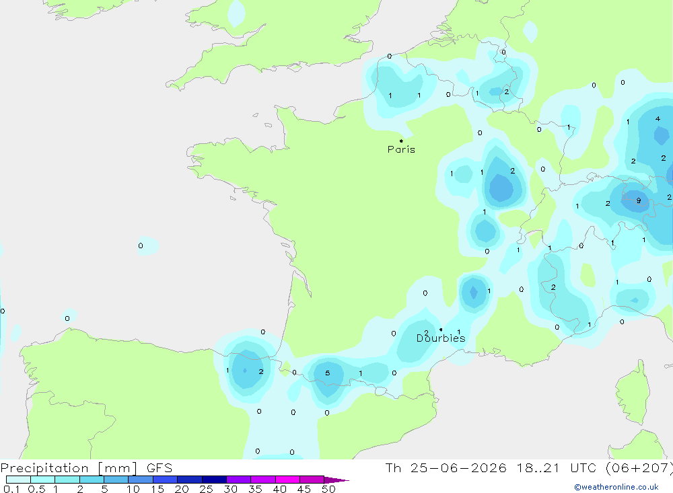Pick the 1–2 mm legend swatch

tap(67, 480)
